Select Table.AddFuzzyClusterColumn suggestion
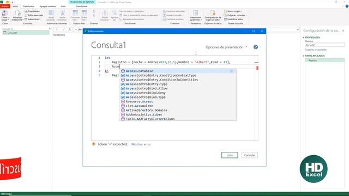This screenshot has width=349, height=196. pos(178,119)
